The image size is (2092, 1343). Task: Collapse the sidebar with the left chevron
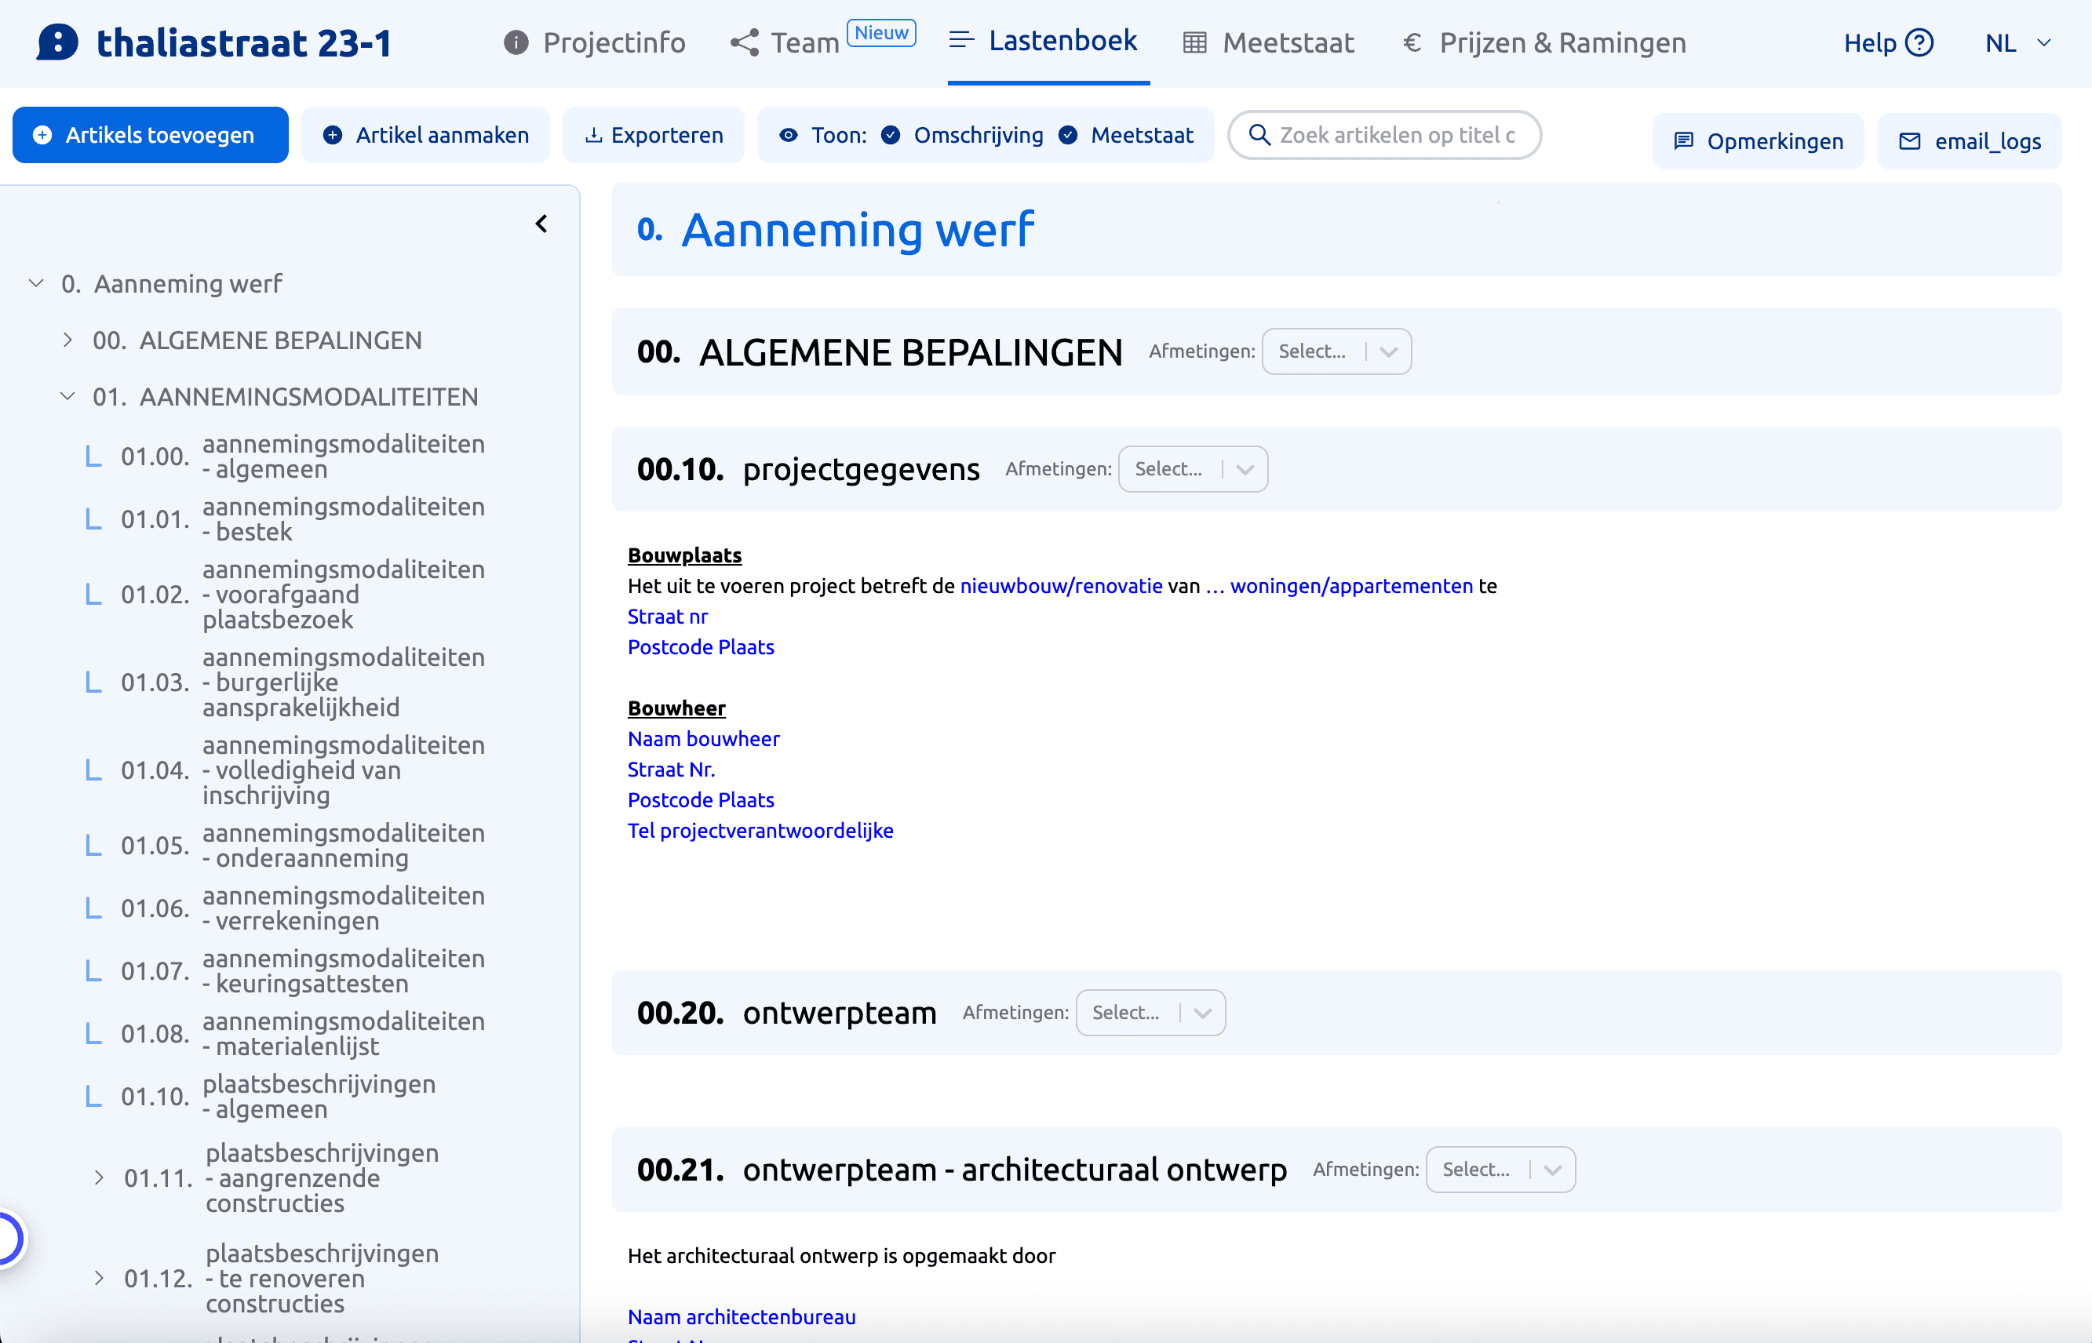pyautogui.click(x=541, y=224)
